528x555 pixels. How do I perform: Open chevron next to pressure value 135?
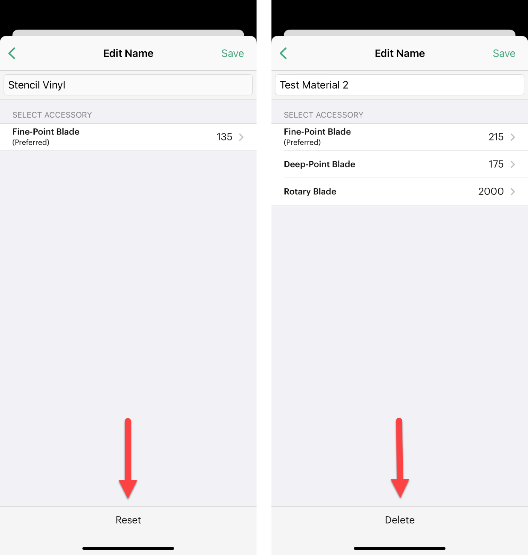pyautogui.click(x=241, y=137)
